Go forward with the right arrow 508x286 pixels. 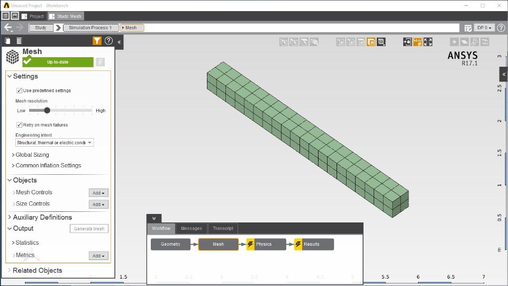coord(20,28)
